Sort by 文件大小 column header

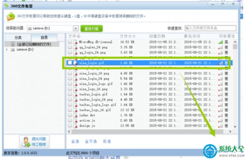(x=128, y=36)
